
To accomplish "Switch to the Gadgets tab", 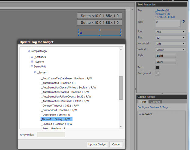I will point(155,102).
